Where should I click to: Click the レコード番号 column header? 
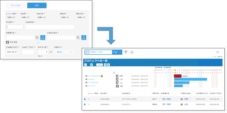pos(93,94)
